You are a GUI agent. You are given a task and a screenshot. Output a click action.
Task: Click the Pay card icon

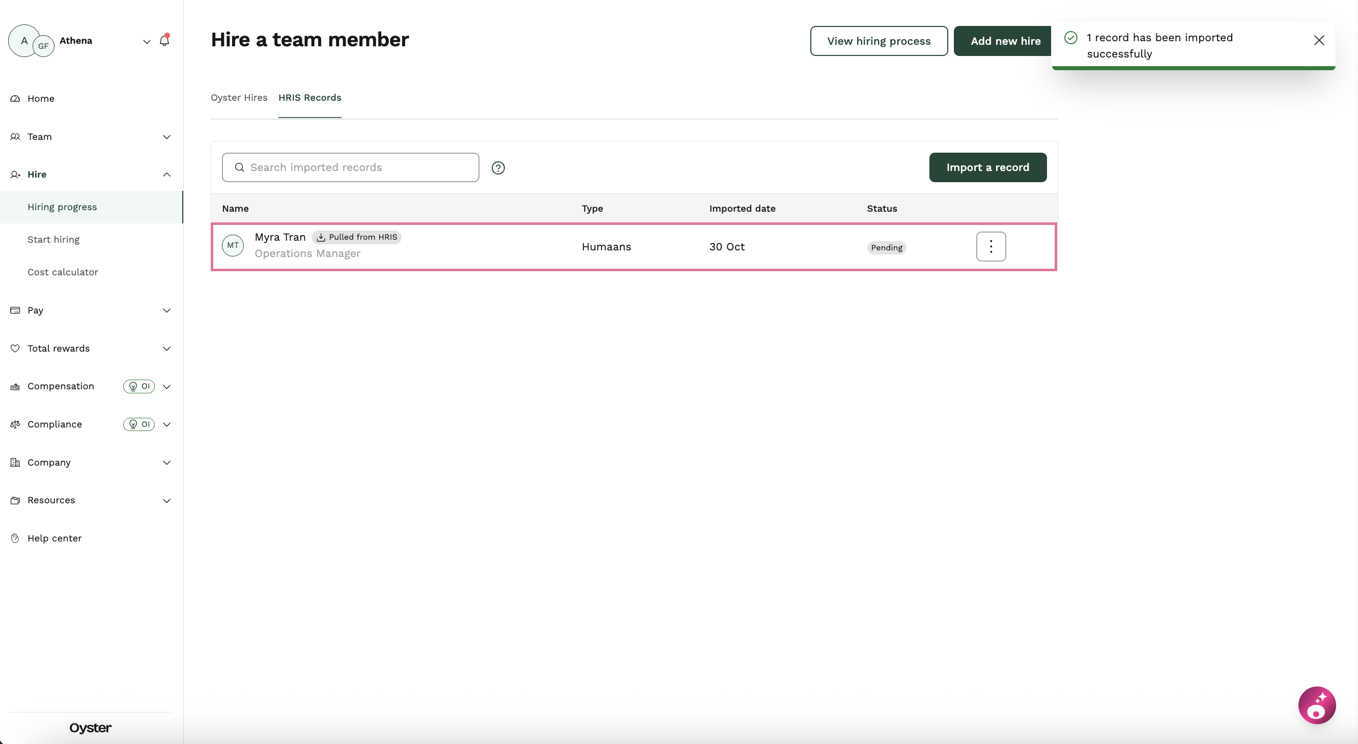[x=15, y=310]
